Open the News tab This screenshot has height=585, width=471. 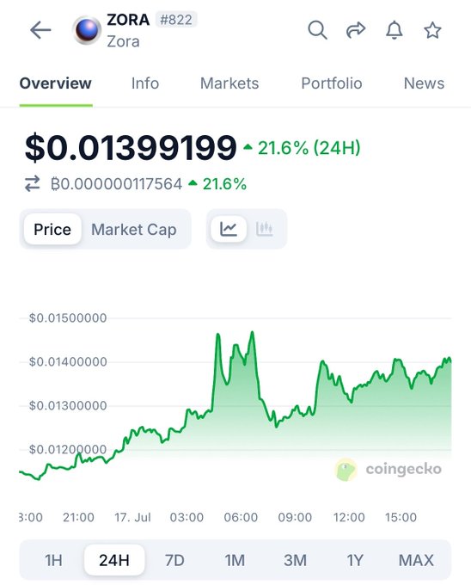pyautogui.click(x=424, y=83)
